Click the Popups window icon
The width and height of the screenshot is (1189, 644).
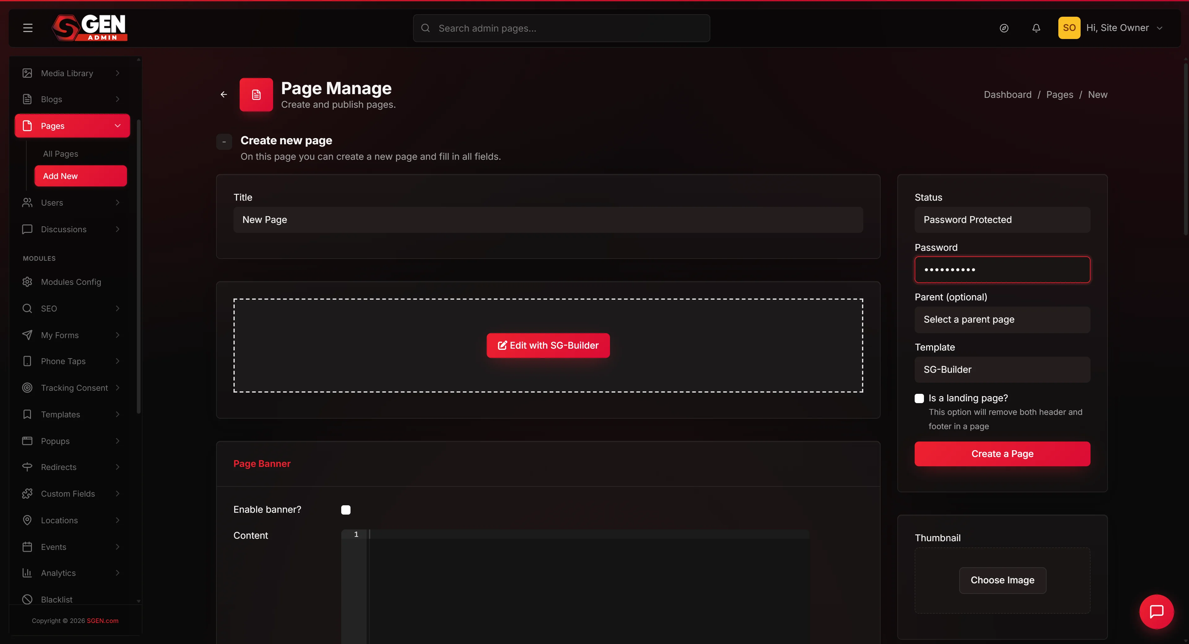click(x=27, y=441)
